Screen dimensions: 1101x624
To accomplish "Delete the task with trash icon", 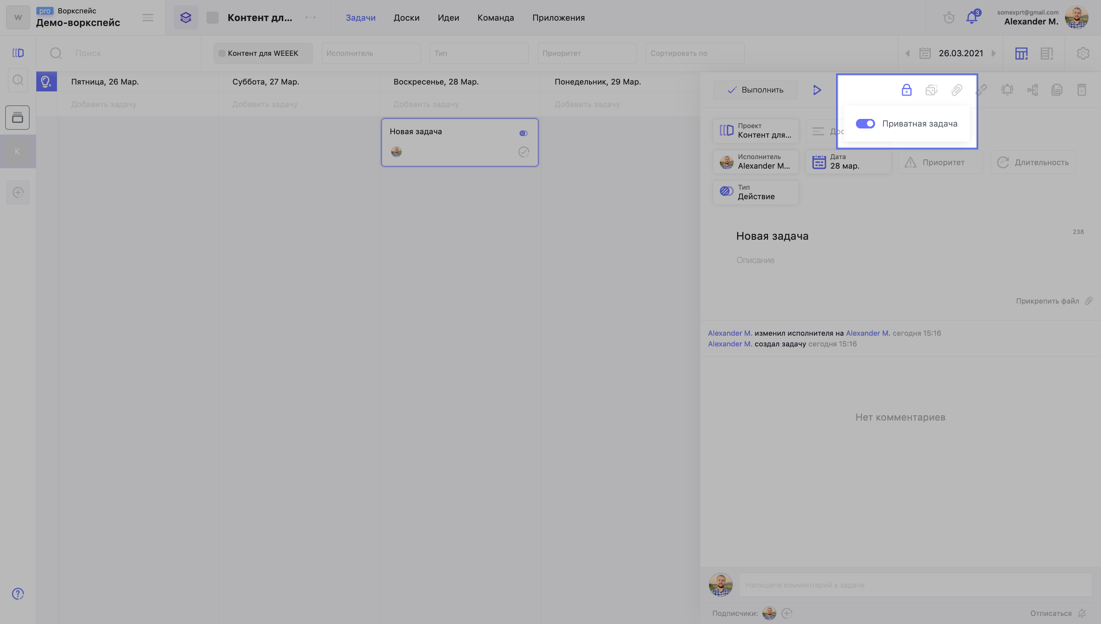I will pos(1082,90).
